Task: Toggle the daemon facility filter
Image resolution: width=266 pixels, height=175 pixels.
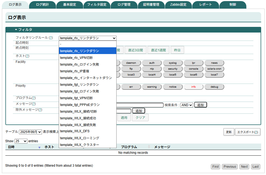Action: pyautogui.click(x=131, y=63)
